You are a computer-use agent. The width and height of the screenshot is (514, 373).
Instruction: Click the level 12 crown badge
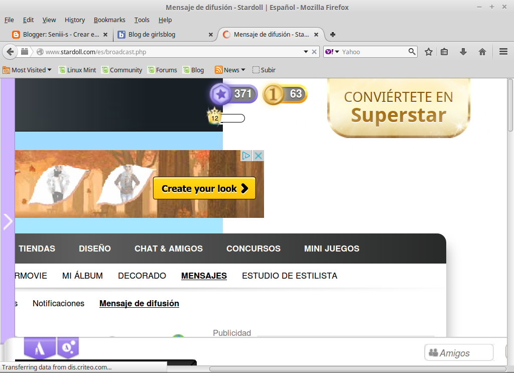tap(215, 115)
